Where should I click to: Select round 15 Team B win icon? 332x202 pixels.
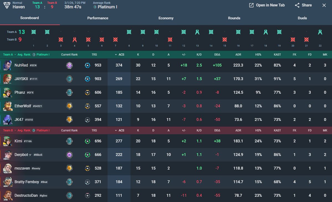point(225,40)
